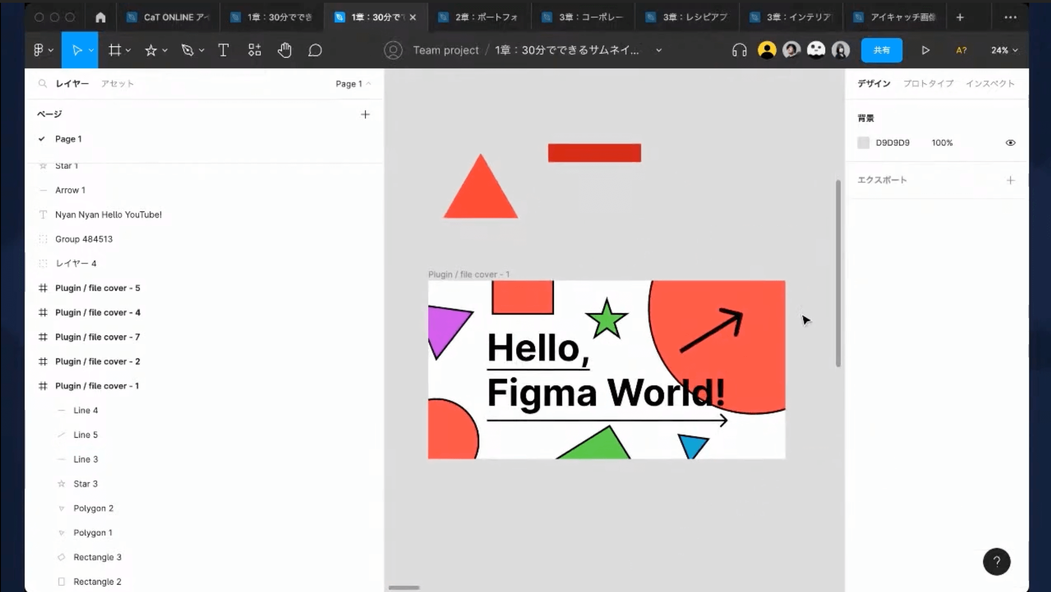Go to the Home screen icon
The height and width of the screenshot is (592, 1051).
[x=100, y=17]
